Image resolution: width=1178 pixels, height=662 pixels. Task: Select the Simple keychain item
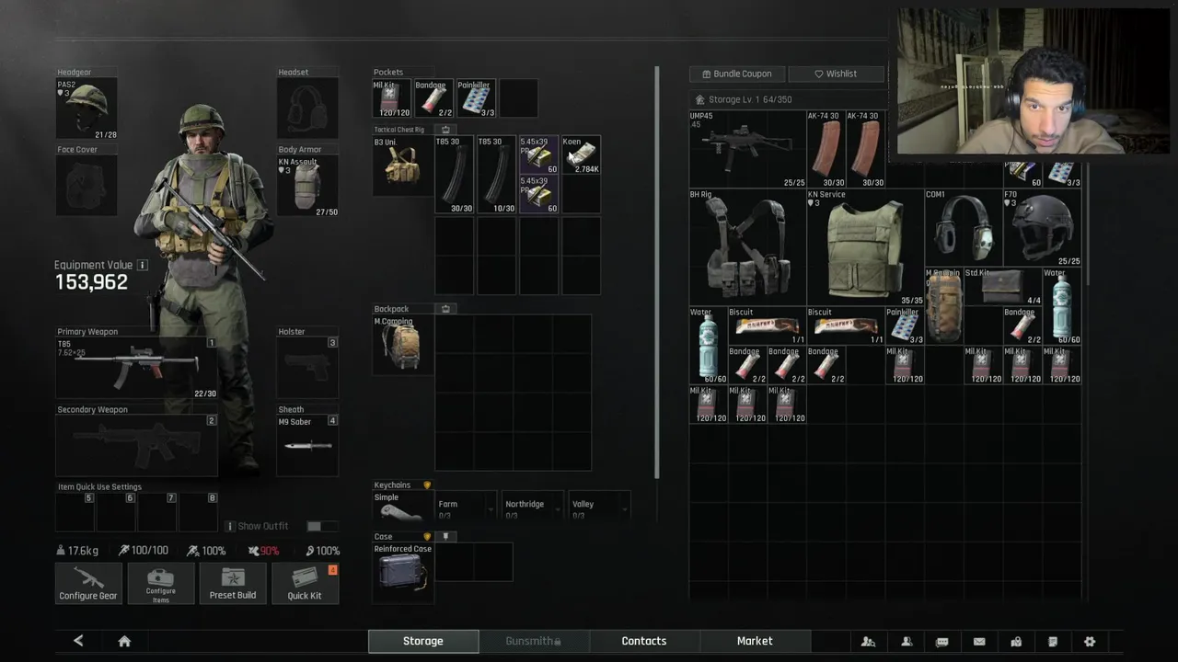pos(402,508)
